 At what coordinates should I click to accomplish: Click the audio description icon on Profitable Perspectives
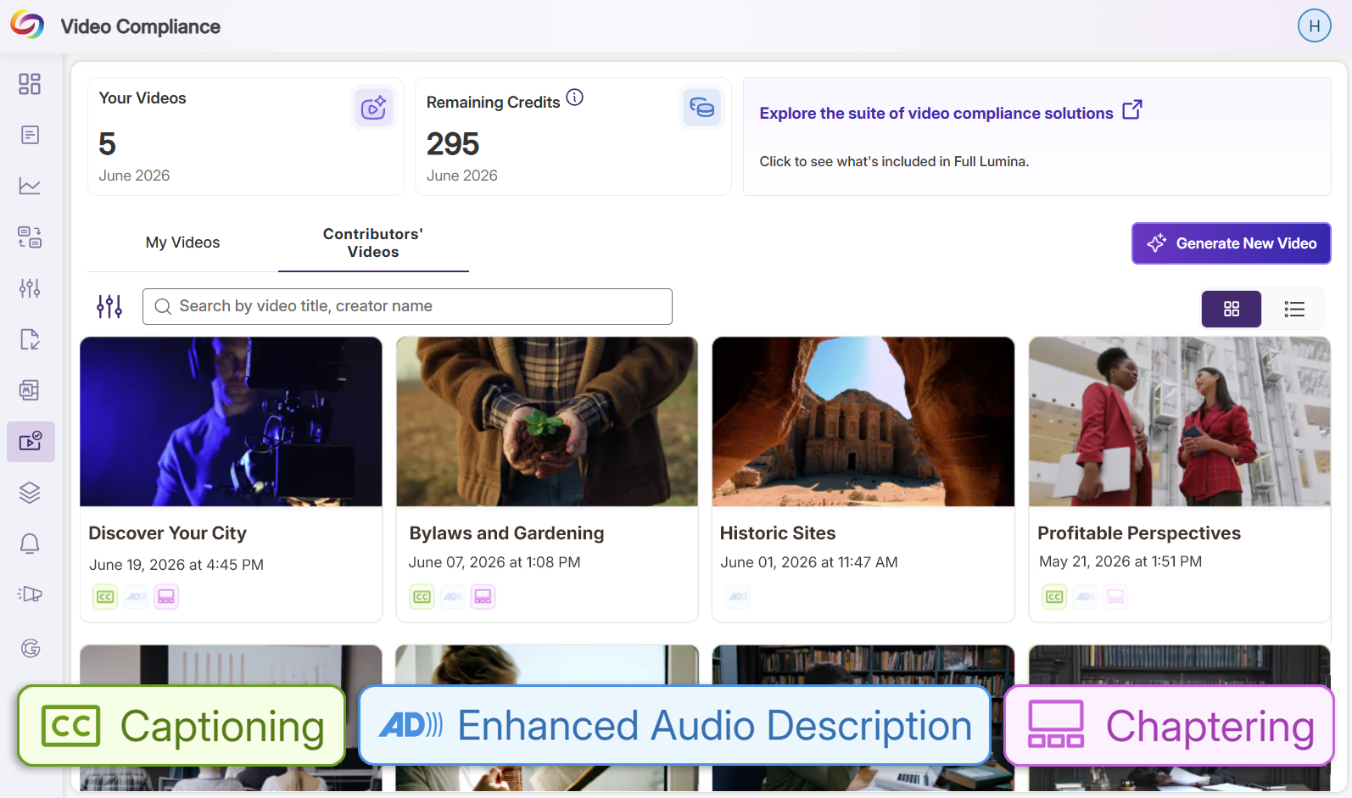[x=1085, y=597]
